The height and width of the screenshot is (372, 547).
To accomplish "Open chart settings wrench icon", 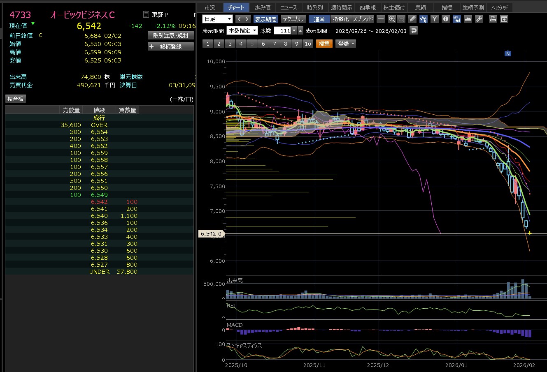I will pyautogui.click(x=479, y=19).
